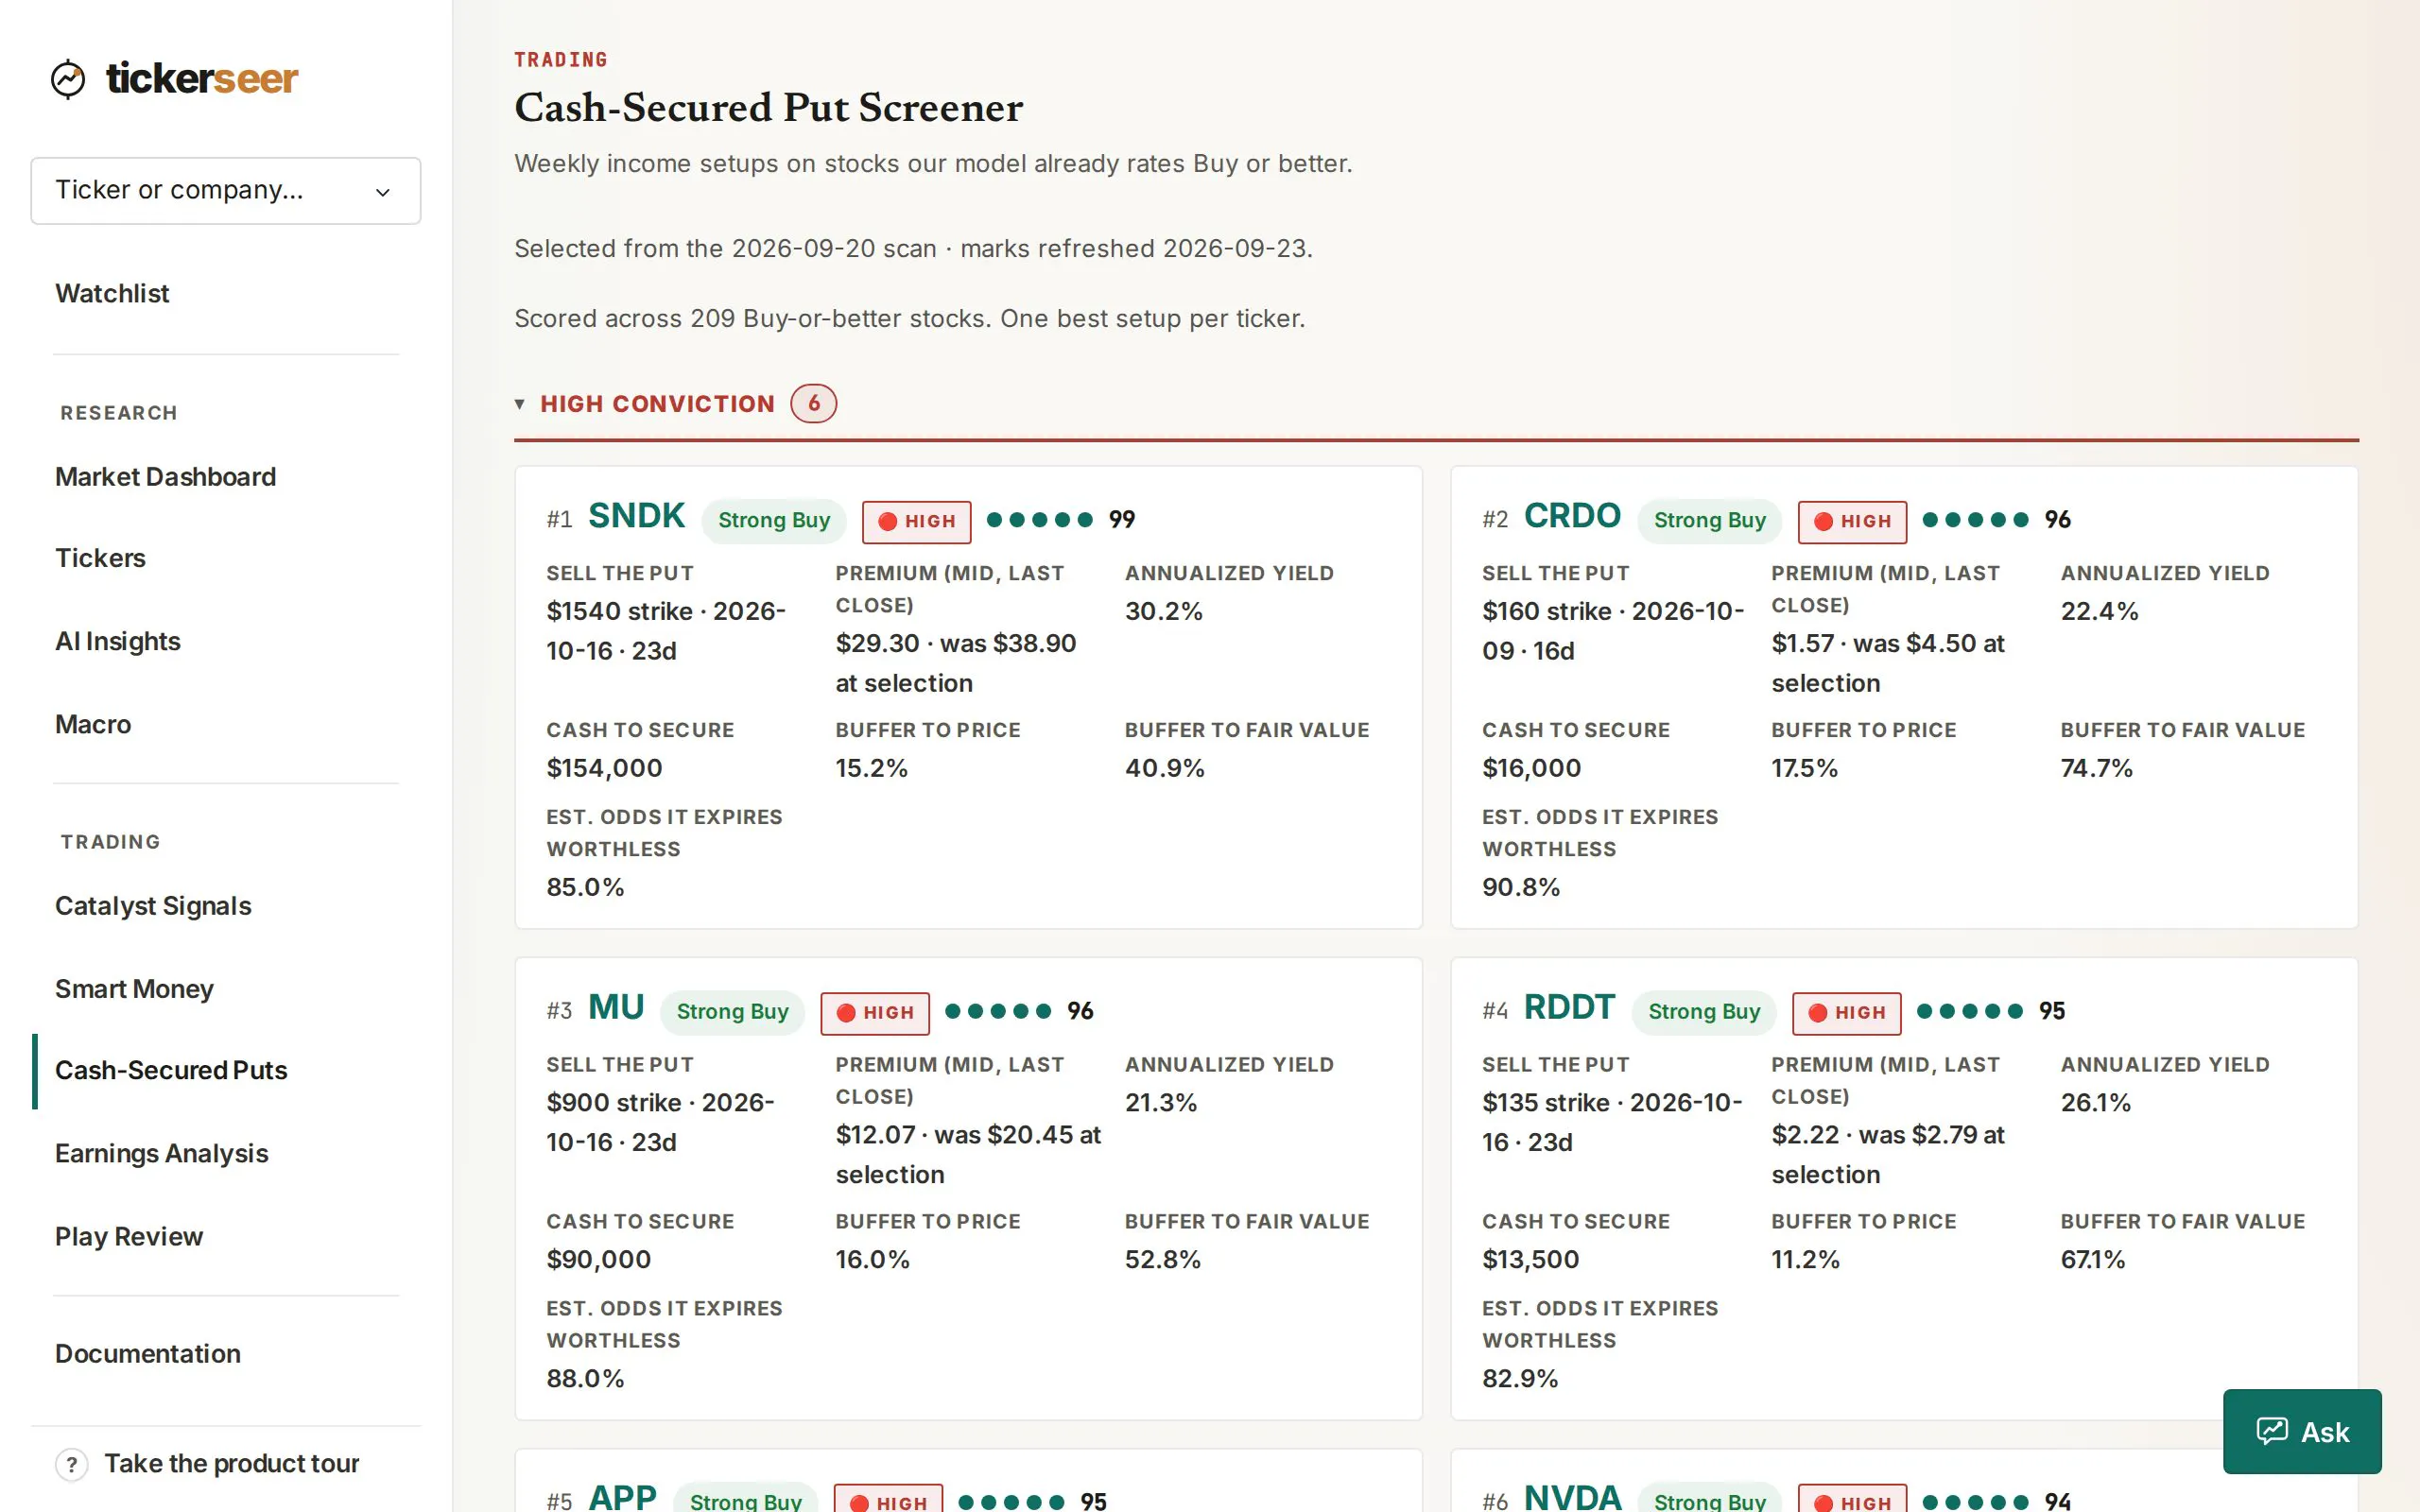Open the SNDK ticker link
This screenshot has width=2420, height=1512.
click(636, 516)
